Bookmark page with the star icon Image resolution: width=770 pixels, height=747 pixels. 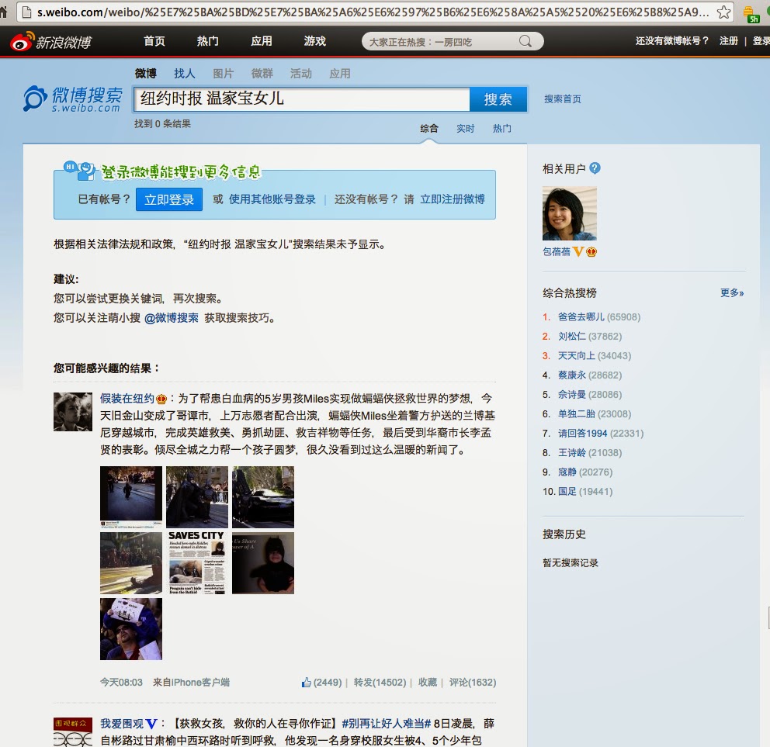pos(723,12)
